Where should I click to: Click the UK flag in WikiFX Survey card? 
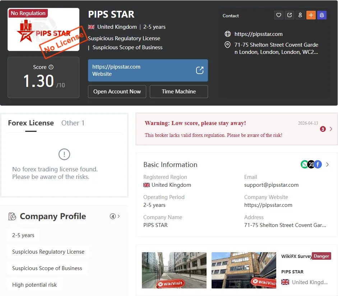(285, 282)
